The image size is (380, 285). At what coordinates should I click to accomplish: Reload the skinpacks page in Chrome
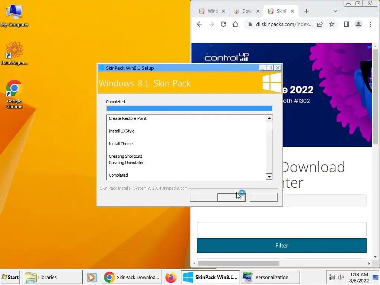click(223, 24)
